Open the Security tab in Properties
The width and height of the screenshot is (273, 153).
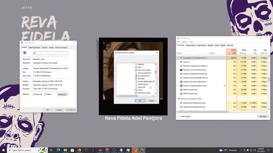(x=44, y=48)
